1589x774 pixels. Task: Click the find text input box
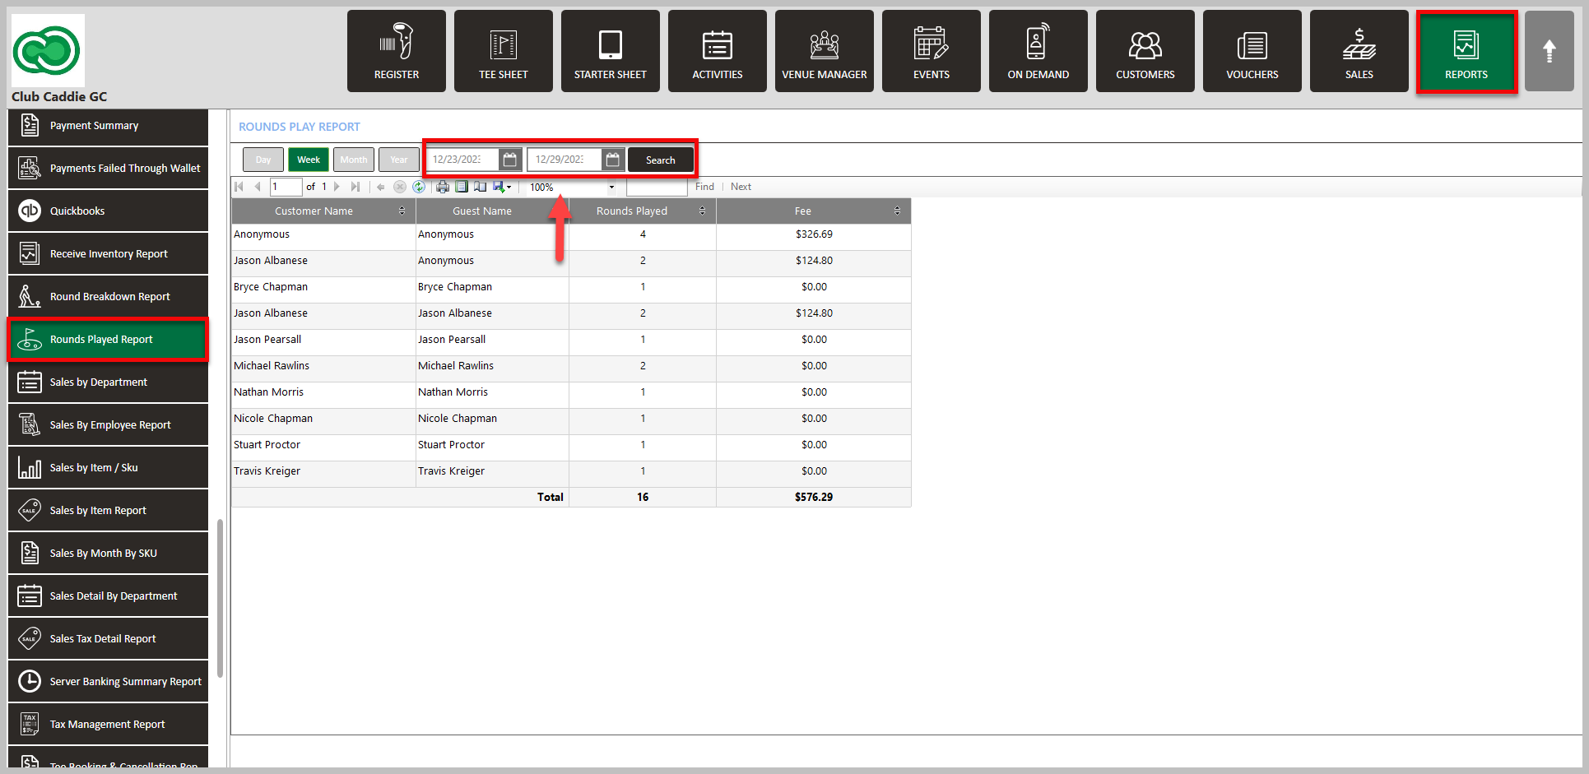[657, 187]
